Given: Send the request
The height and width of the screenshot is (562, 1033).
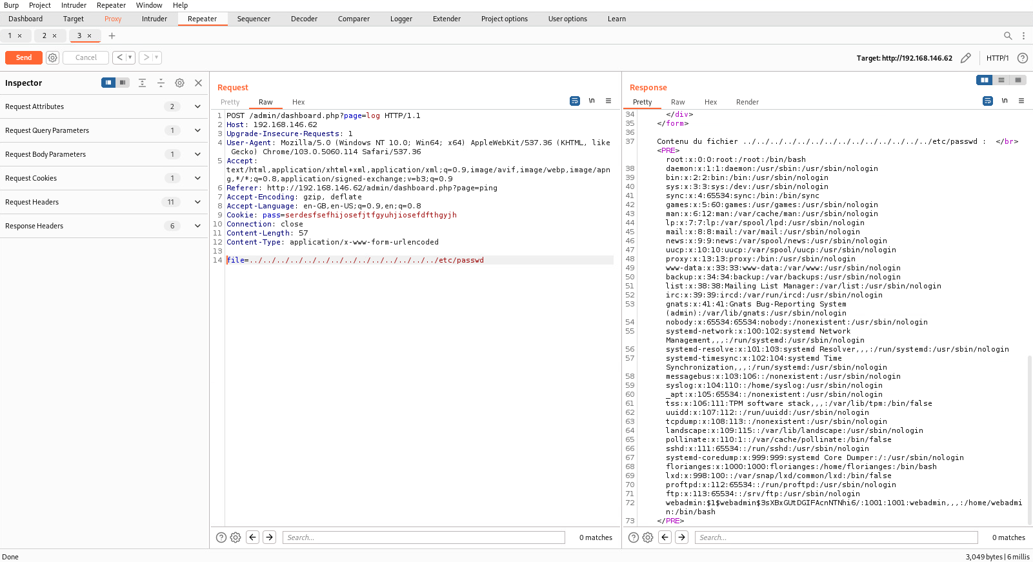Looking at the screenshot, I should 24,57.
